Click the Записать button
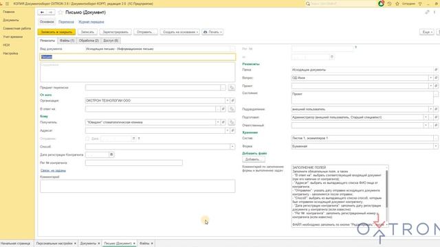Viewport: 440px width, 247px height. [87, 32]
